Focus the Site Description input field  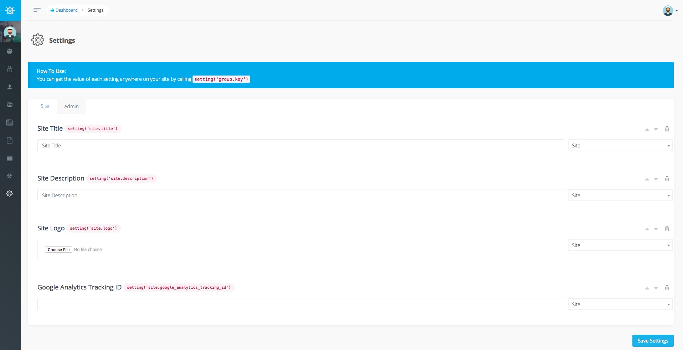[301, 195]
